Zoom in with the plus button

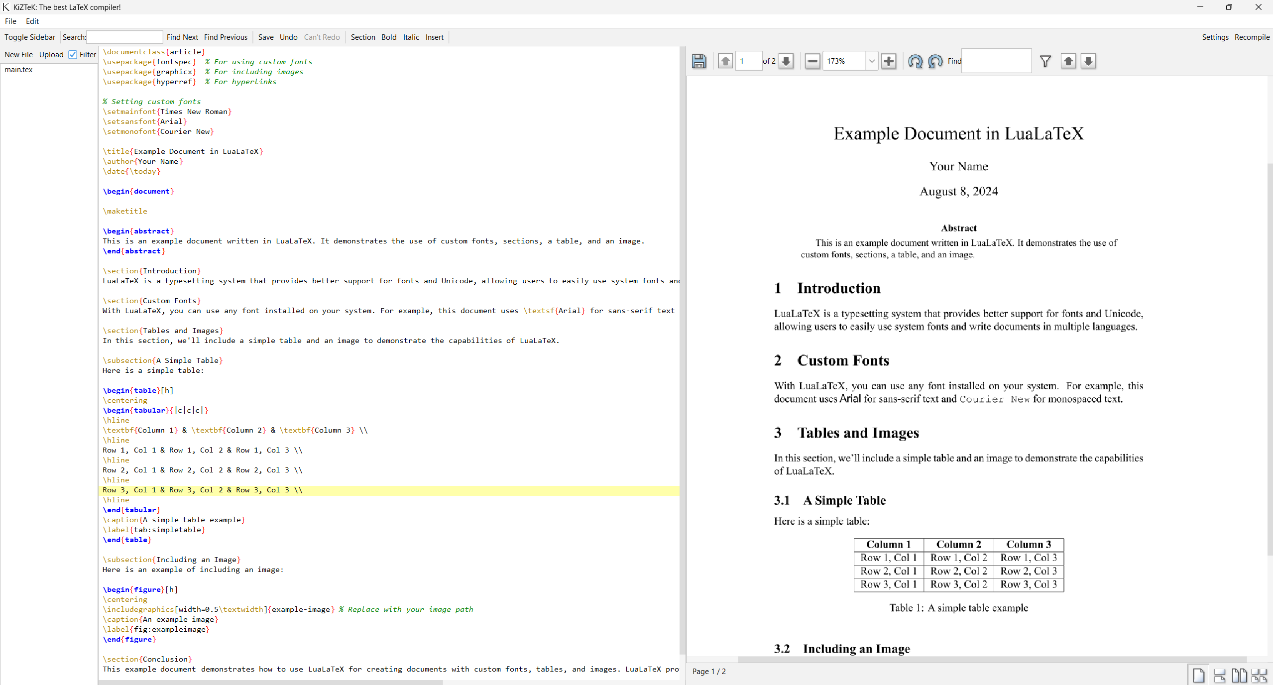click(x=889, y=61)
